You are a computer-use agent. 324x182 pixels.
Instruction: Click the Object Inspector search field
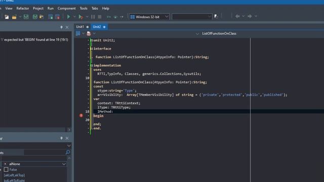[x=45, y=153]
